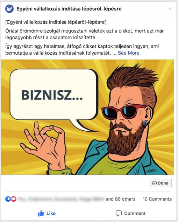Open the "and 88 others" reactions list
This screenshot has width=178, height=222.
tap(120, 199)
